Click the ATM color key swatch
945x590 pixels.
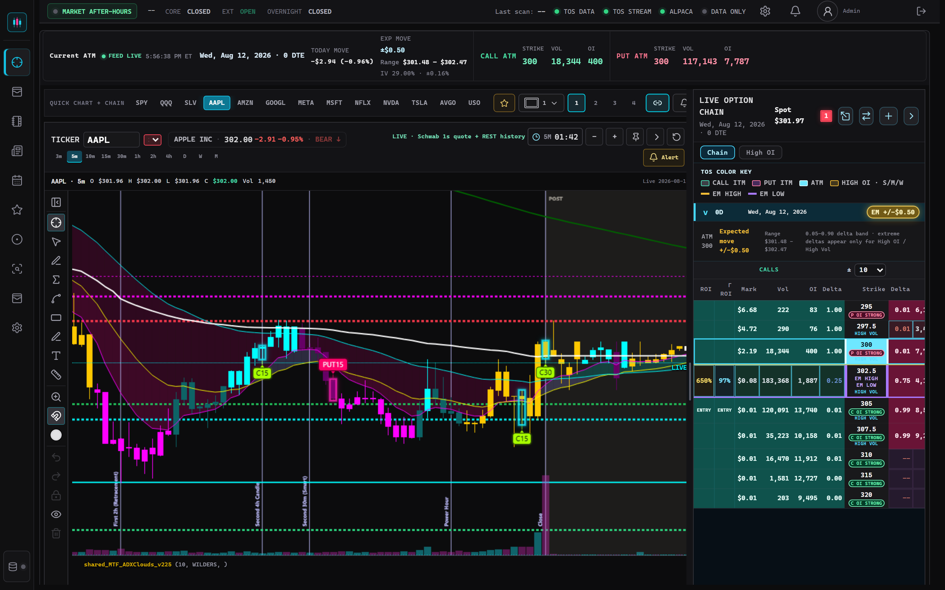pos(803,183)
